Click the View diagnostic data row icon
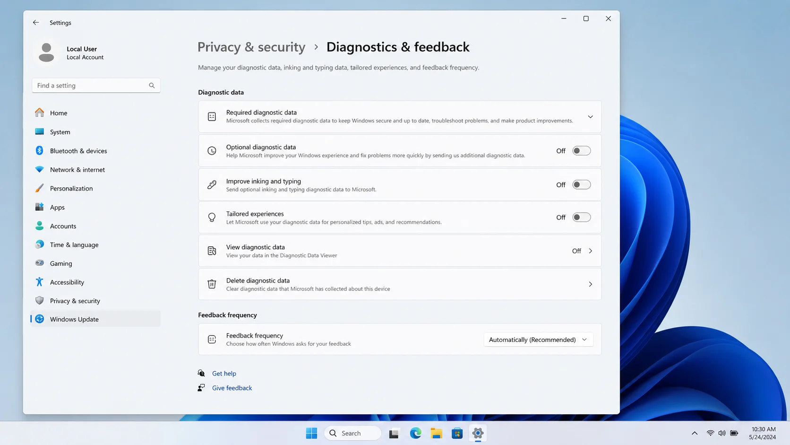This screenshot has height=445, width=790. [x=212, y=251]
